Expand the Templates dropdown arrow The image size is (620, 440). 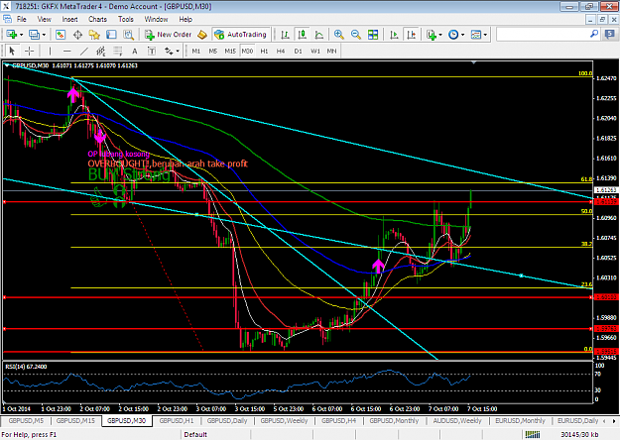click(485, 35)
